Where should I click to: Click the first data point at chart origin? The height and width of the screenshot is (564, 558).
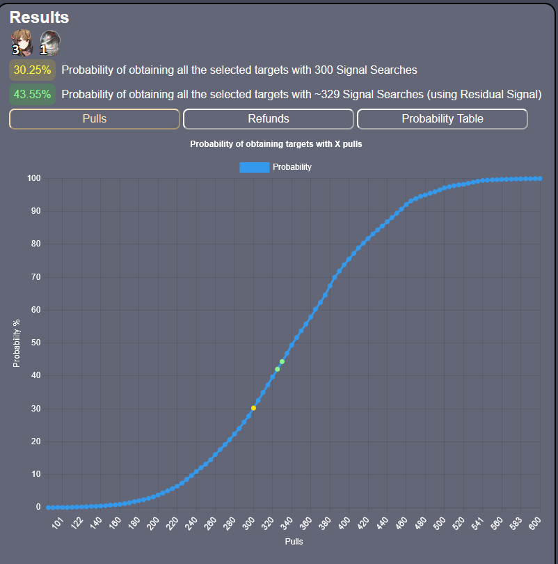[x=49, y=507]
